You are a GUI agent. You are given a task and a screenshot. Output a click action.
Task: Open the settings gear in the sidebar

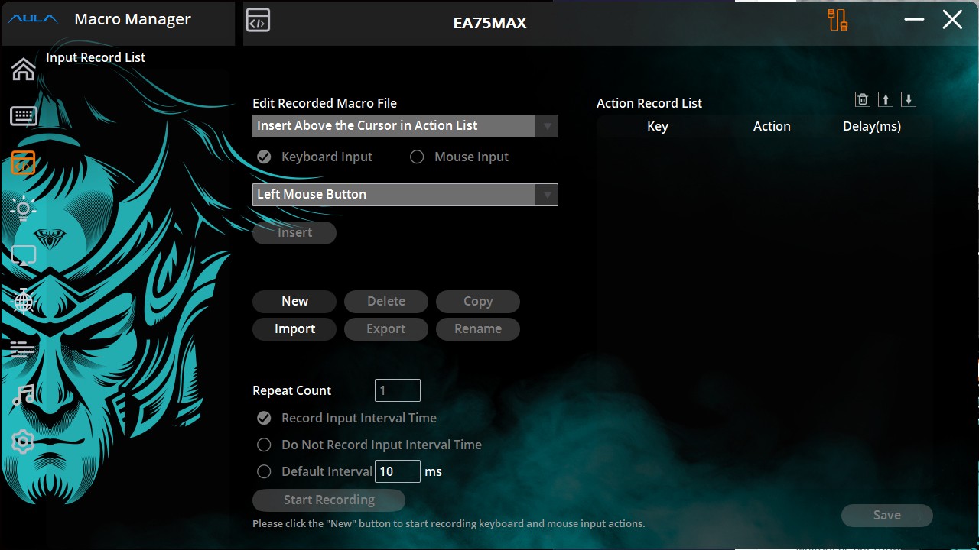click(23, 442)
